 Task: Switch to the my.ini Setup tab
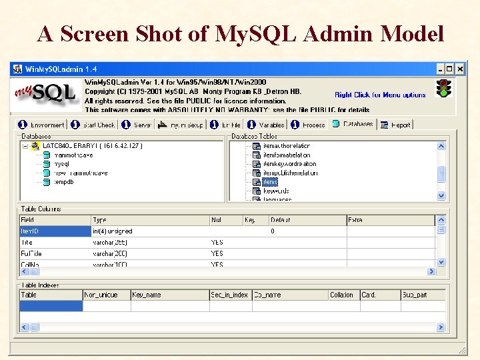point(181,125)
